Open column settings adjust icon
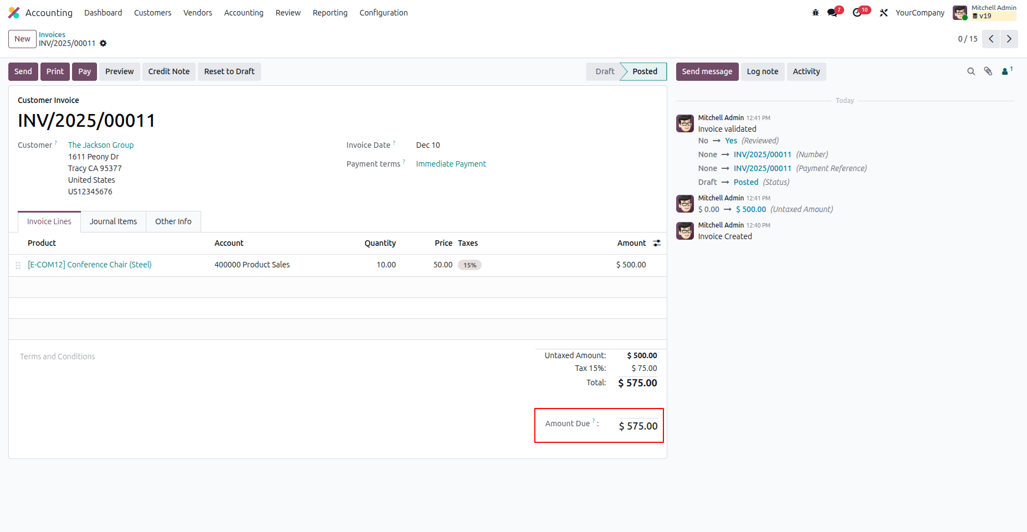 click(x=657, y=243)
